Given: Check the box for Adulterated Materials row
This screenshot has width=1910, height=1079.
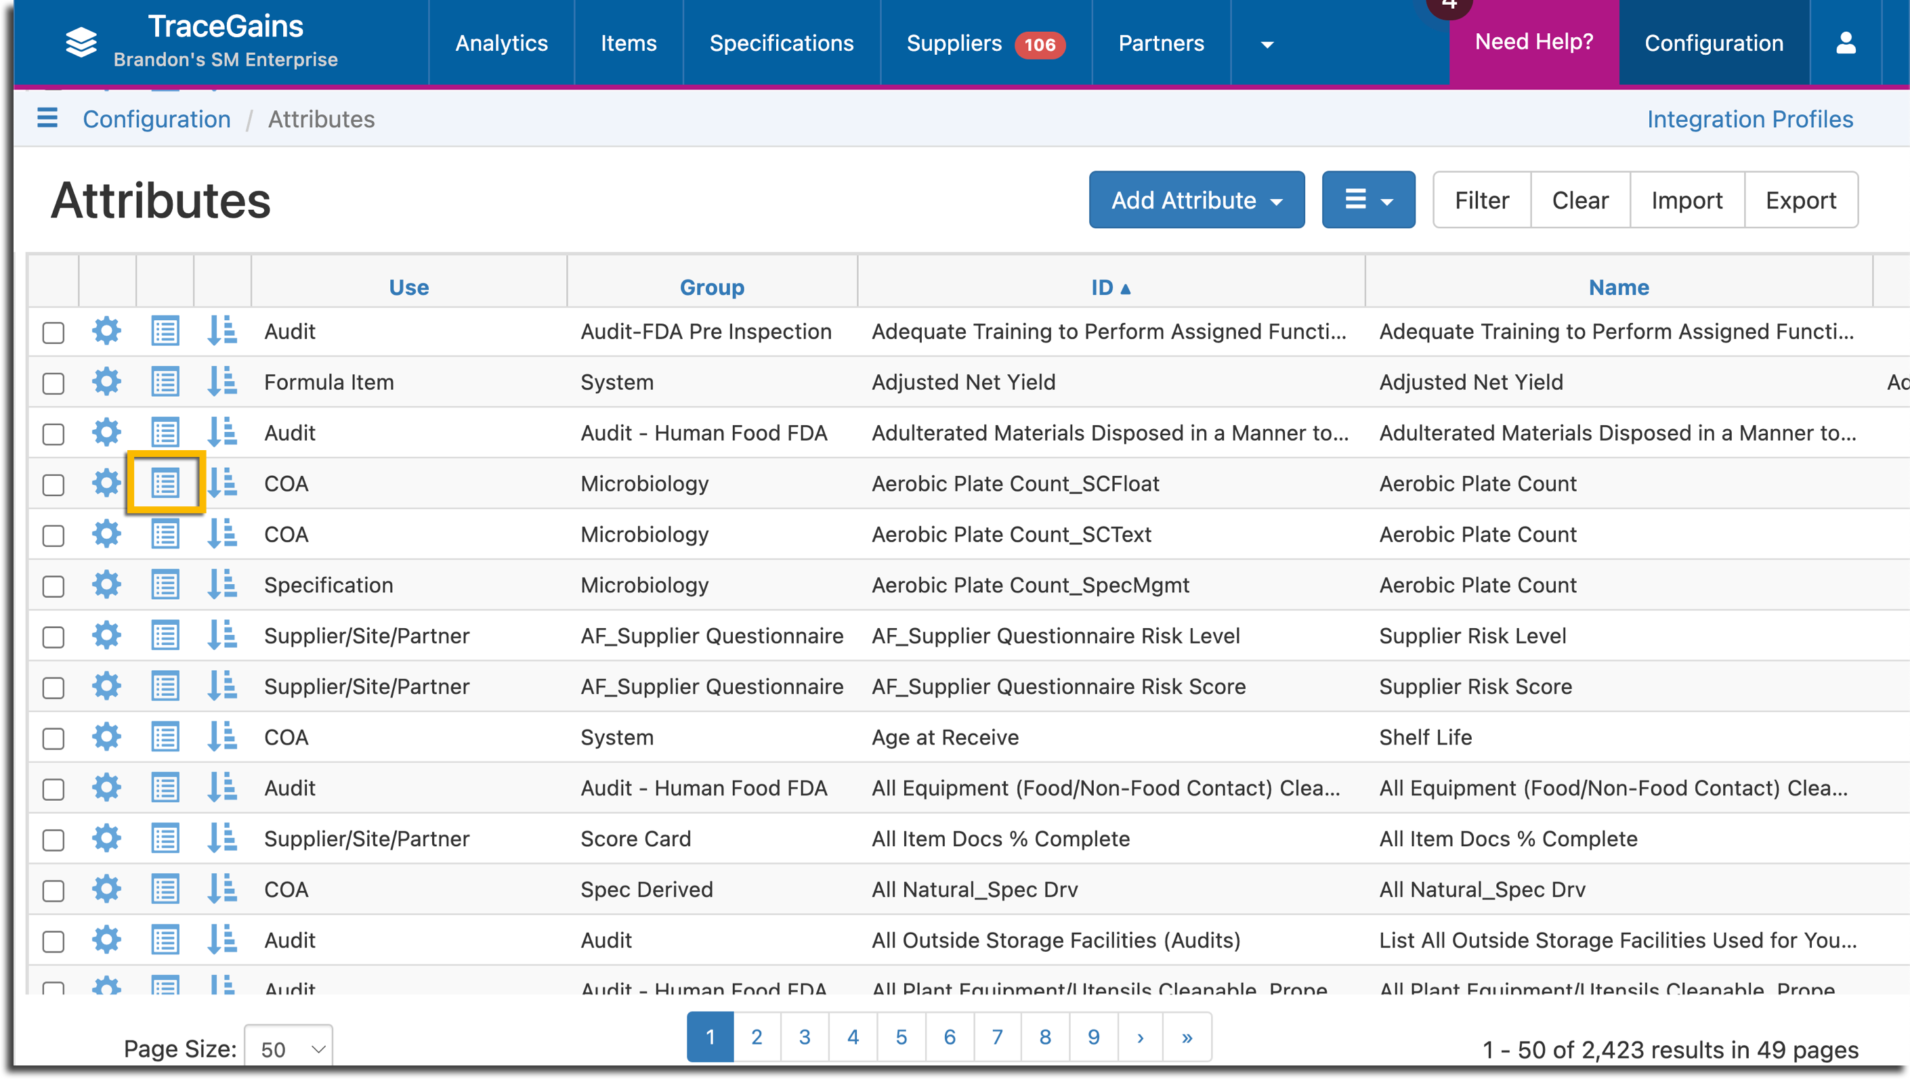Looking at the screenshot, I should point(54,435).
